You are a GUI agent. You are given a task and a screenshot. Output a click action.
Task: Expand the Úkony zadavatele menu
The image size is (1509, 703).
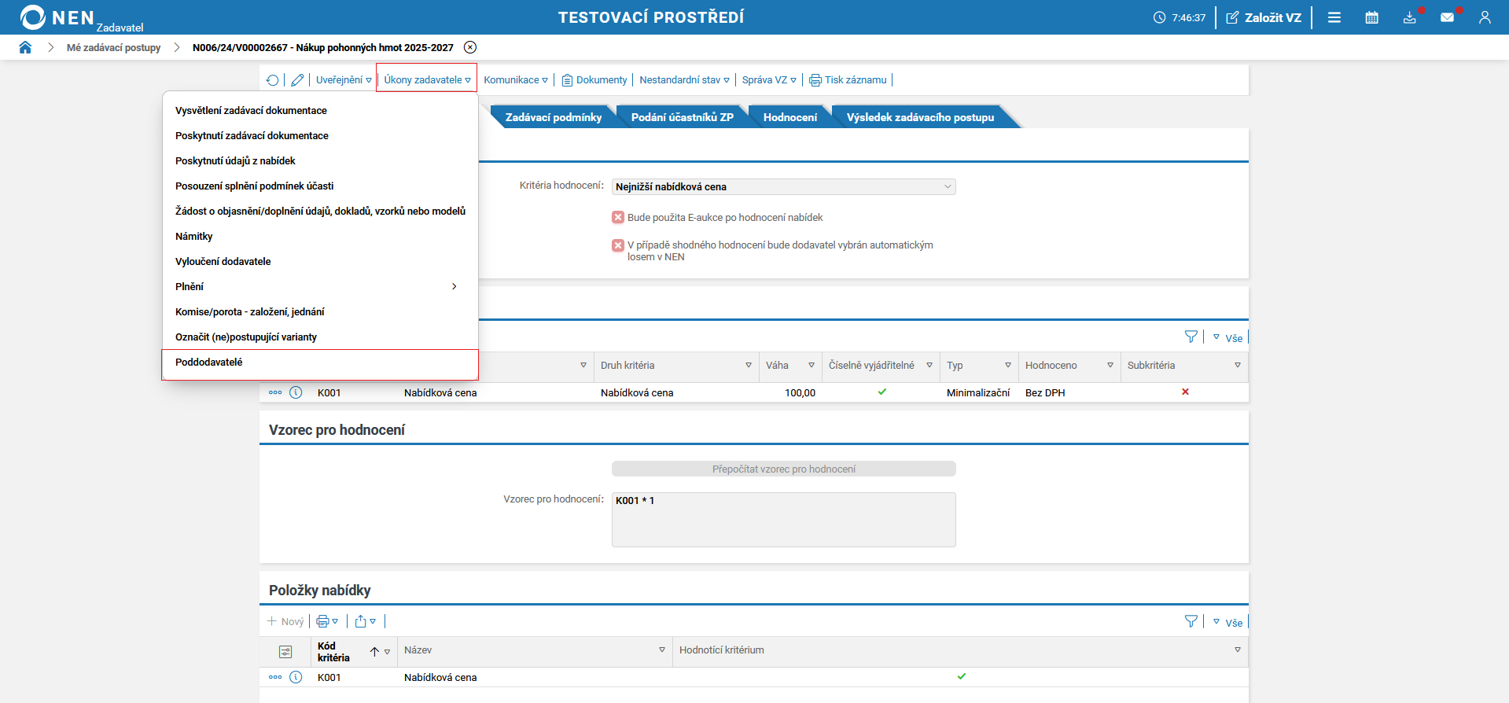(428, 80)
